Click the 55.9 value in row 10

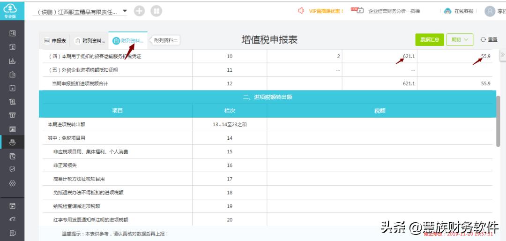click(x=486, y=57)
